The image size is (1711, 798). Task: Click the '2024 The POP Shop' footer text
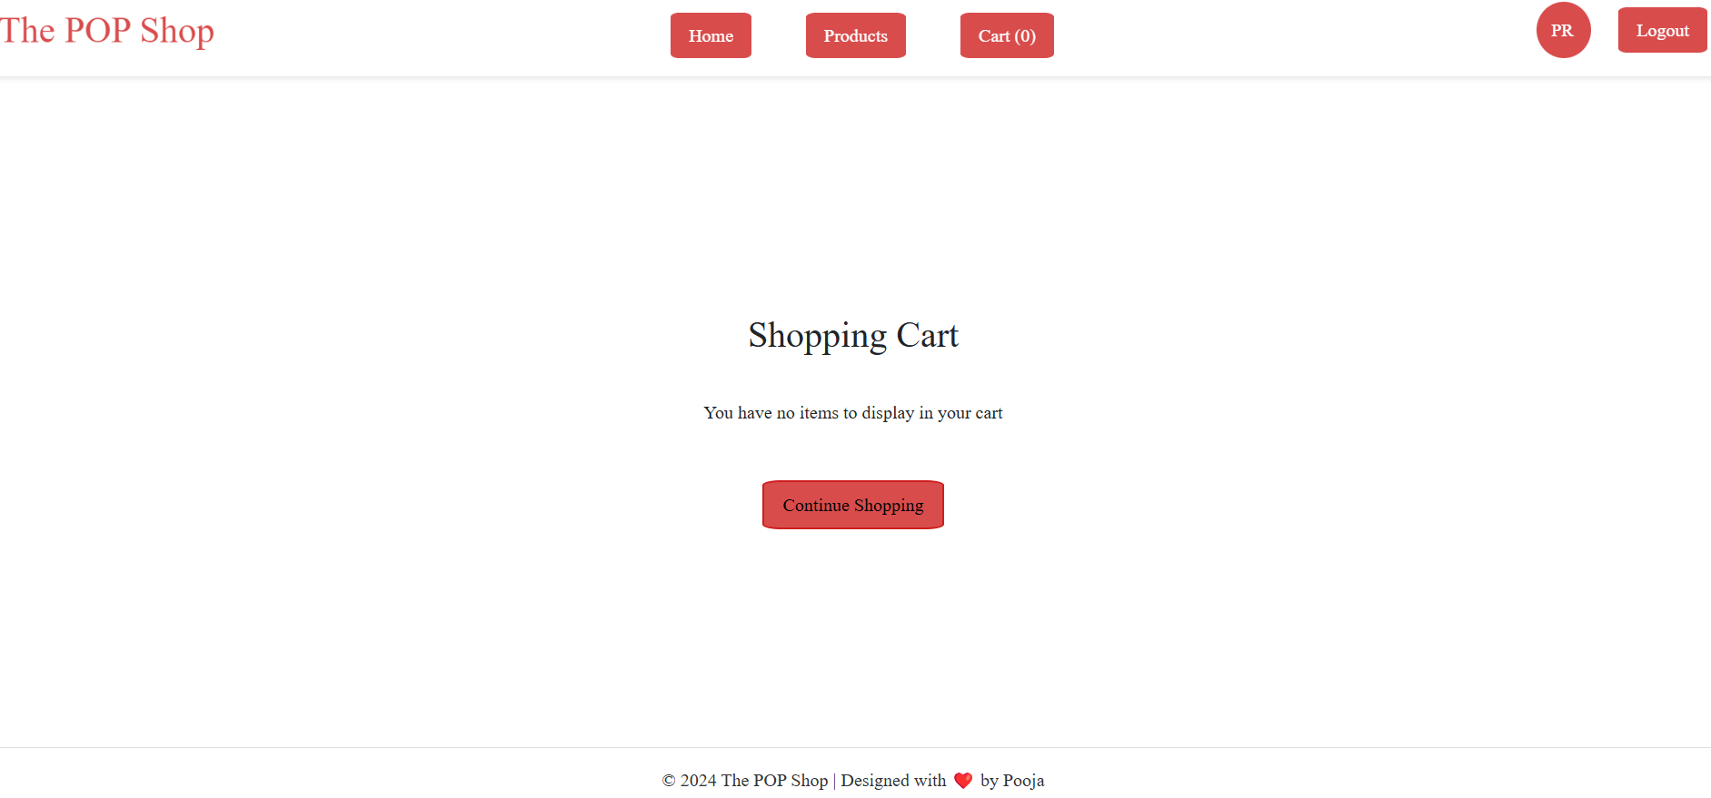[754, 781]
